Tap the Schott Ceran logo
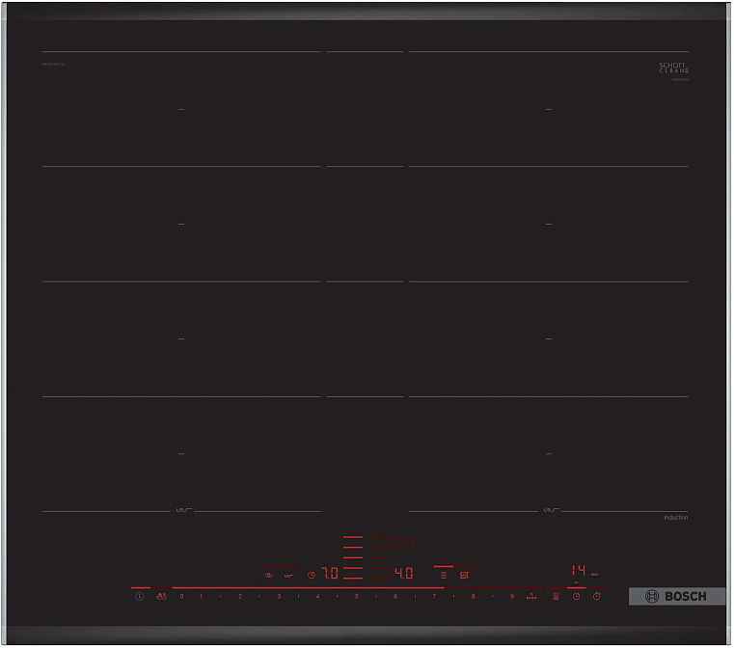The width and height of the screenshot is (734, 648). point(672,69)
